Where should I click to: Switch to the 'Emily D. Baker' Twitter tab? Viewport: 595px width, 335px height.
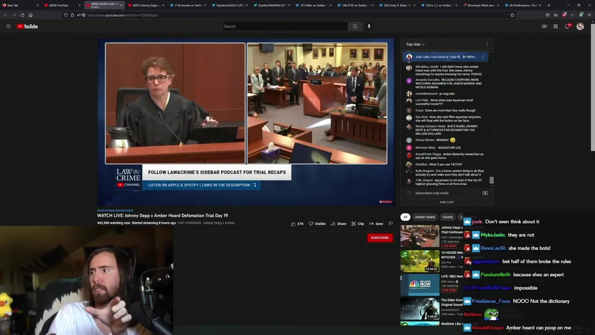[x=398, y=5]
